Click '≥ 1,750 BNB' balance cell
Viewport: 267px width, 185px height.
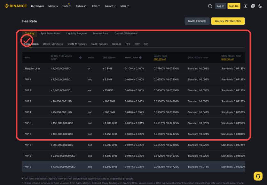(110, 134)
